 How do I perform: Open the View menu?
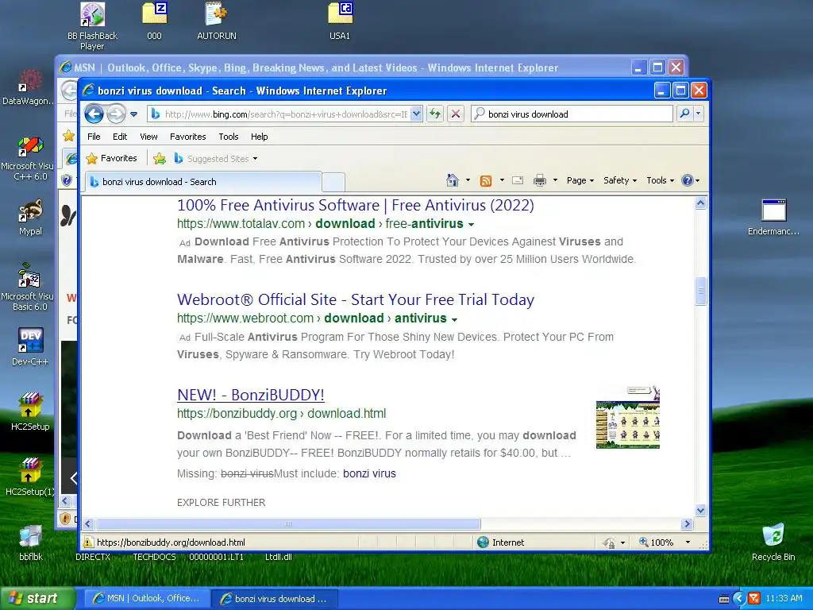[x=148, y=137]
